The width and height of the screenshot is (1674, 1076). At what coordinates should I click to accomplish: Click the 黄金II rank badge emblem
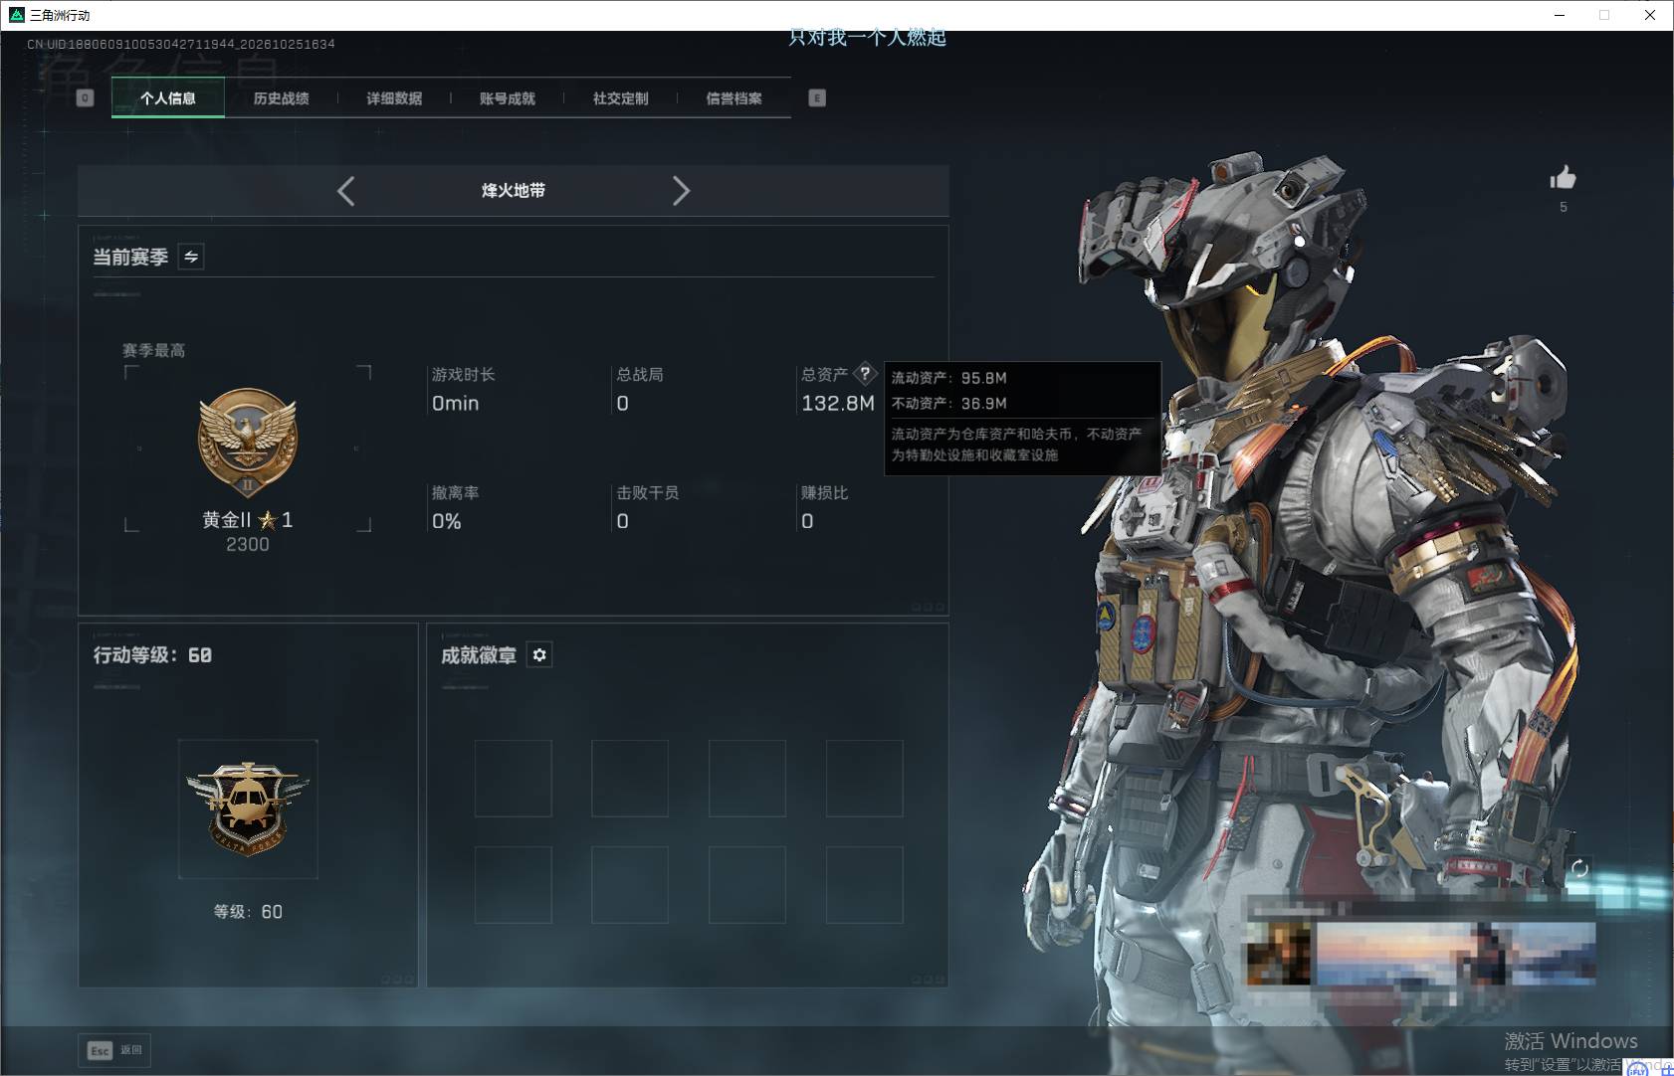coord(248,443)
